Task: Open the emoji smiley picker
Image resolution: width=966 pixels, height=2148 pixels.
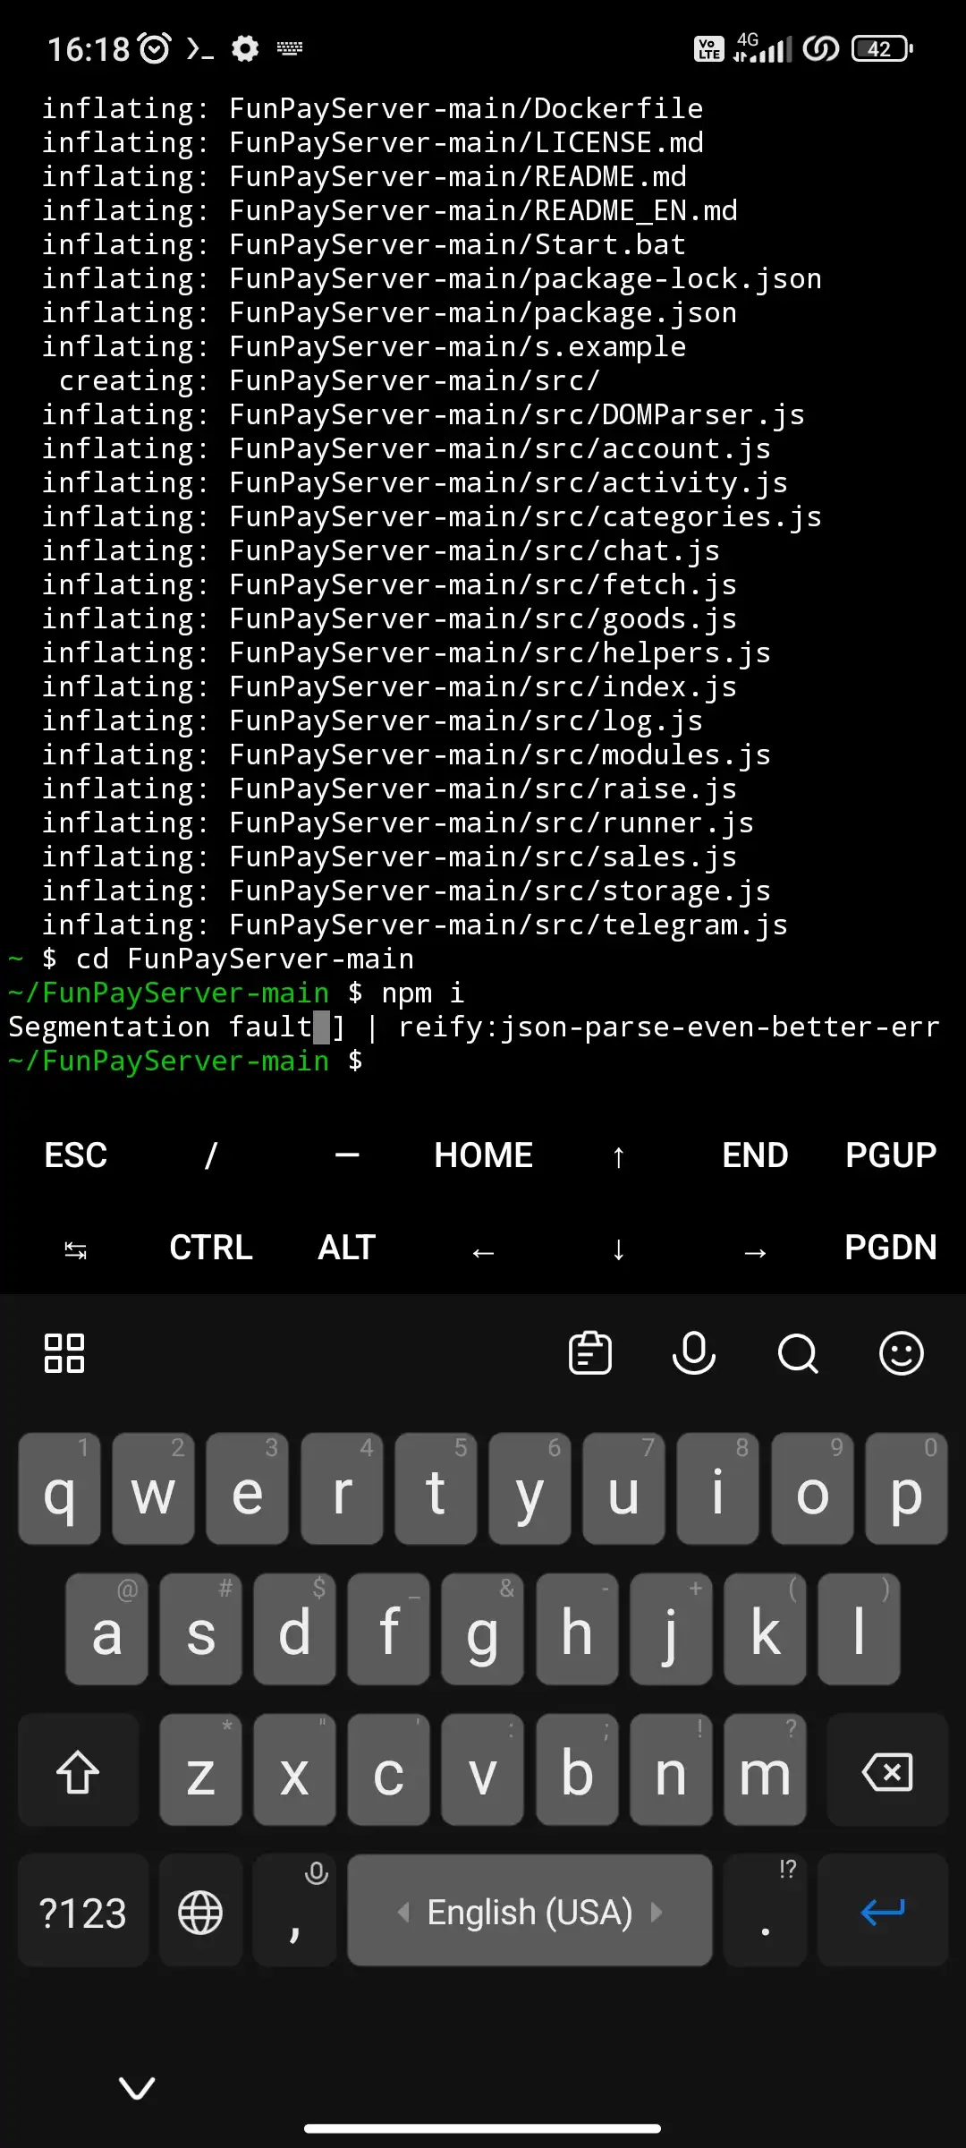Action: click(x=901, y=1352)
